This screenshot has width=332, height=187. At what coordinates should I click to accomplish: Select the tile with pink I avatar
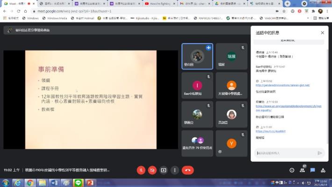[x=197, y=86]
